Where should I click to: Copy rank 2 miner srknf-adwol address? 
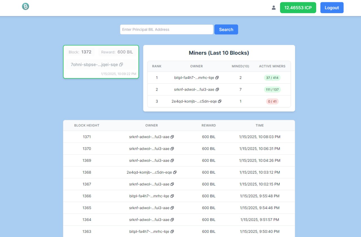[217, 90]
